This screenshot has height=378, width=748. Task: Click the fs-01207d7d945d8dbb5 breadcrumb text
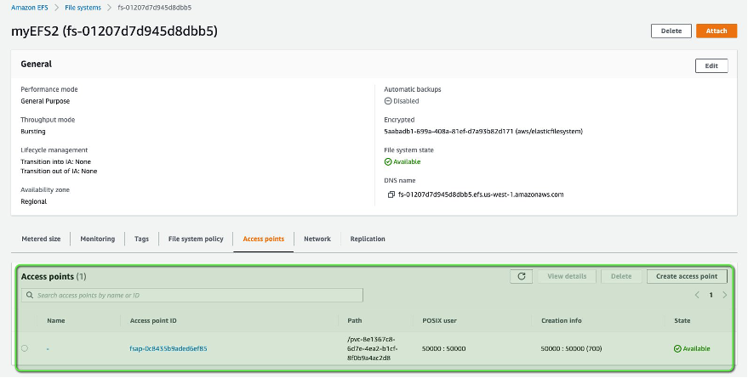(x=155, y=8)
